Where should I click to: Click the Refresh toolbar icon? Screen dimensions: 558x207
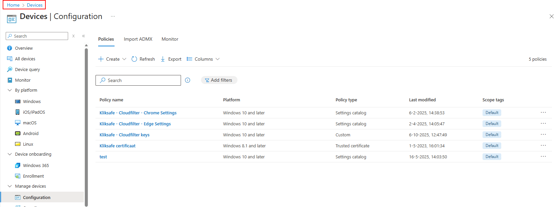tap(134, 59)
